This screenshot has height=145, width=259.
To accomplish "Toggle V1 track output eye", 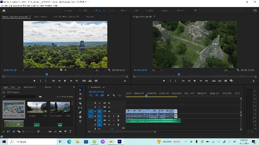I will (109, 111).
